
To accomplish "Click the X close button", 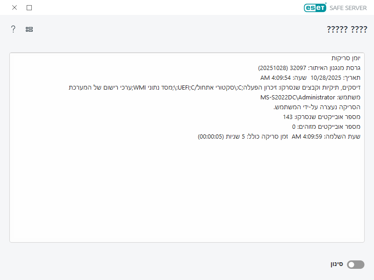I will coord(14,7).
